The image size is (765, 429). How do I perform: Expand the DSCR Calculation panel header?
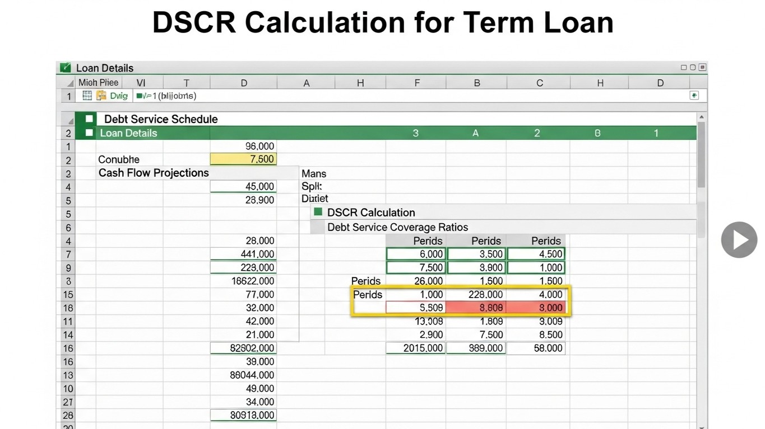pyautogui.click(x=372, y=213)
